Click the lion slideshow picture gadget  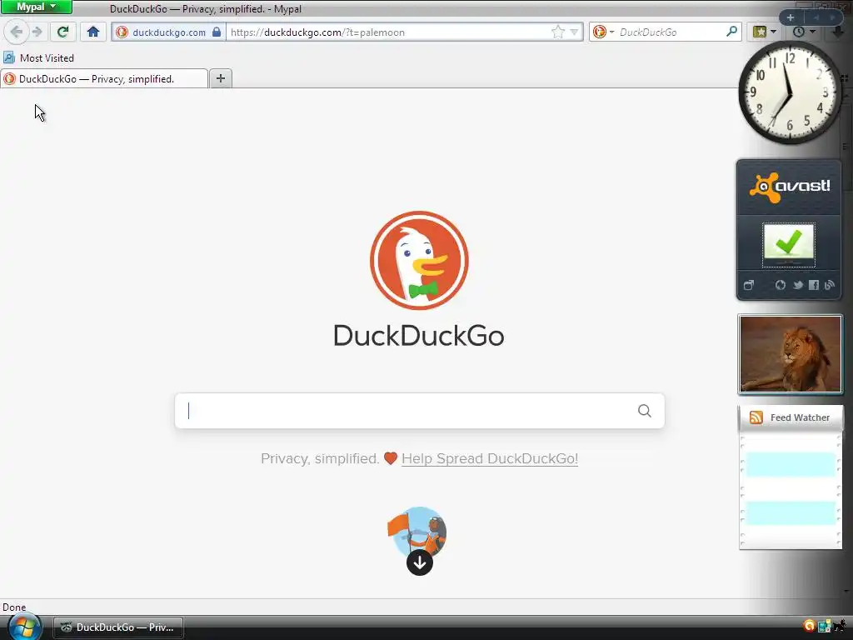click(x=790, y=353)
